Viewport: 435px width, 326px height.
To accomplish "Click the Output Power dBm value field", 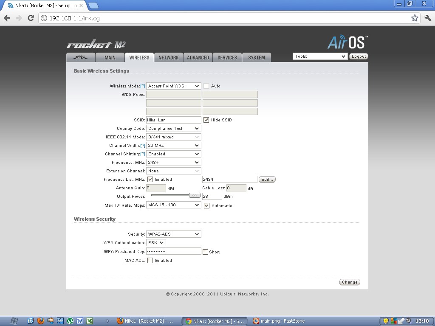I will coord(212,196).
